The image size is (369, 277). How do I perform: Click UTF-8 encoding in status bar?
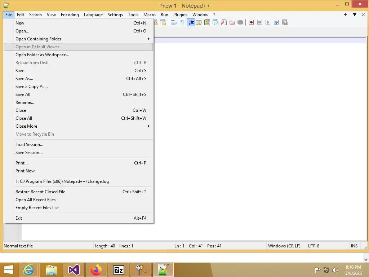(x=327, y=246)
